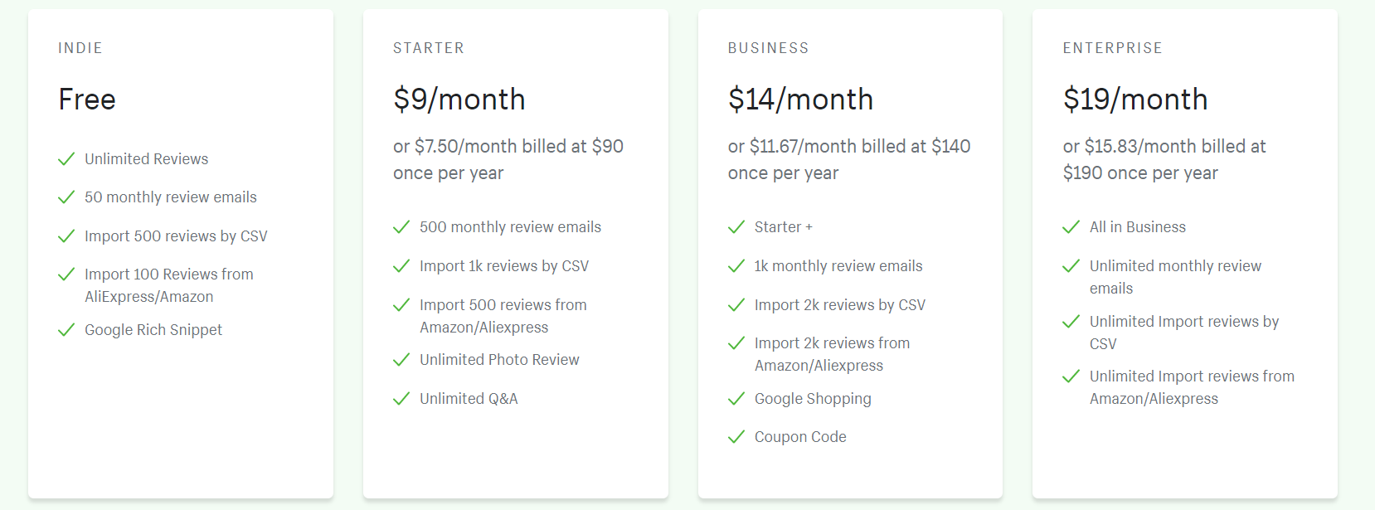Click the checkmark beside 50 monthly review emails

[x=66, y=197]
